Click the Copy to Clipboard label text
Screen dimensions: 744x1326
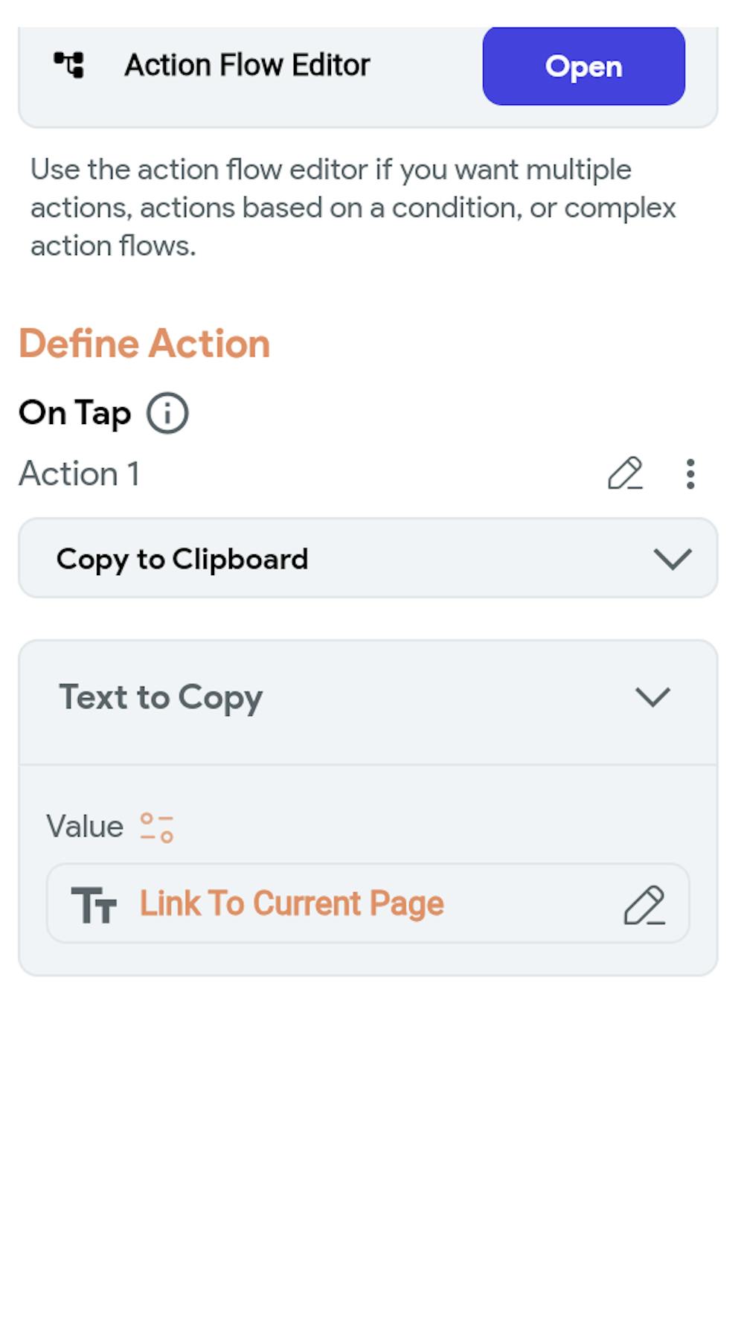pyautogui.click(x=182, y=559)
